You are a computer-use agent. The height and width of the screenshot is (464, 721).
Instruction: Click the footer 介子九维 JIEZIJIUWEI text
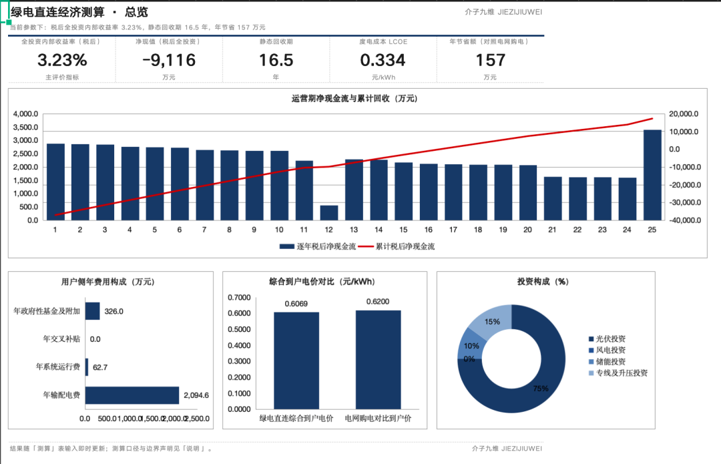pyautogui.click(x=507, y=449)
